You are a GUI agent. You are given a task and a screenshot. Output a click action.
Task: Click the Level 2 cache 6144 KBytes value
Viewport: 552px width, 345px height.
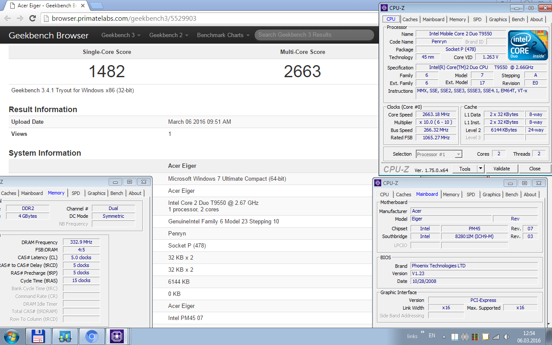point(504,130)
